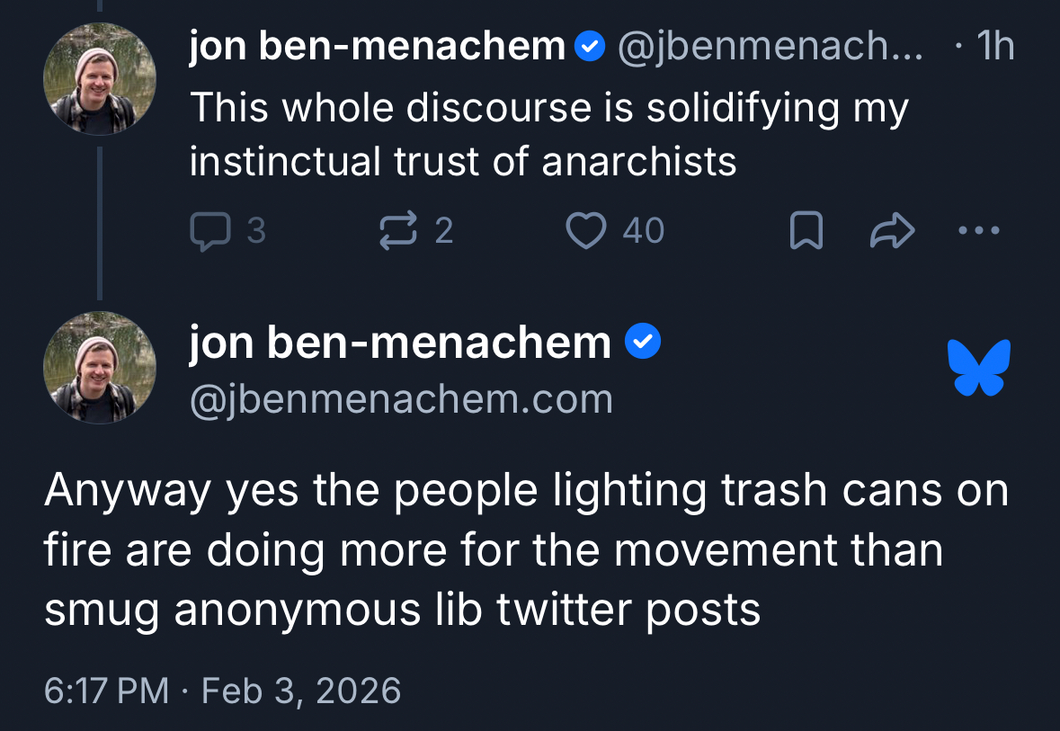Open the repost menu on the top post
This screenshot has width=1060, height=731.
[397, 232]
